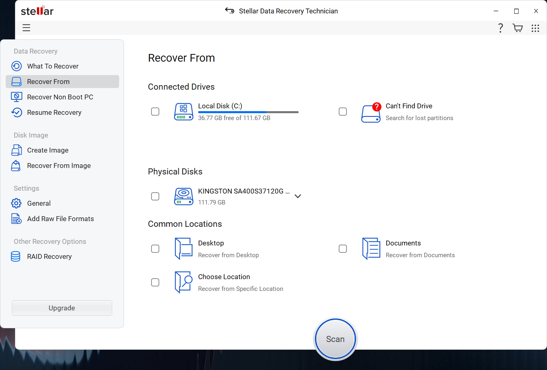The height and width of the screenshot is (370, 547).
Task: Open Recover From Image
Action: (x=62, y=166)
